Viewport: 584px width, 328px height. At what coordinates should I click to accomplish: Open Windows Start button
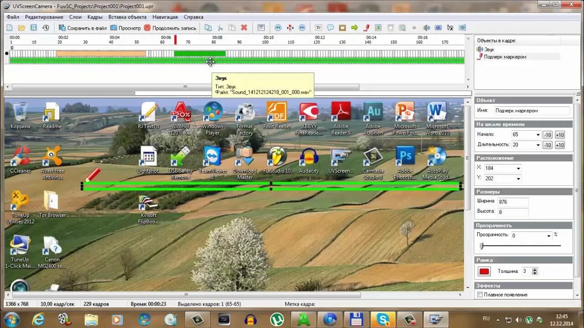tap(11, 319)
